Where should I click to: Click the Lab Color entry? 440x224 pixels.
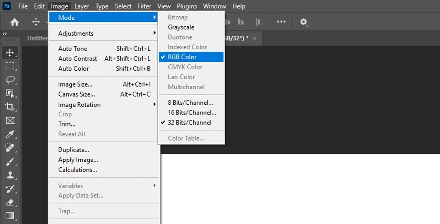(x=191, y=77)
